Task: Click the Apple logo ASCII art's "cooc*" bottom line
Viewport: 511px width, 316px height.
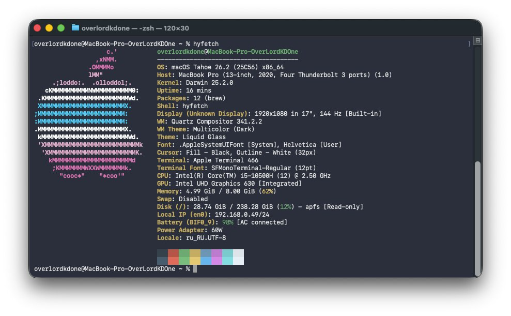Action: pos(92,176)
